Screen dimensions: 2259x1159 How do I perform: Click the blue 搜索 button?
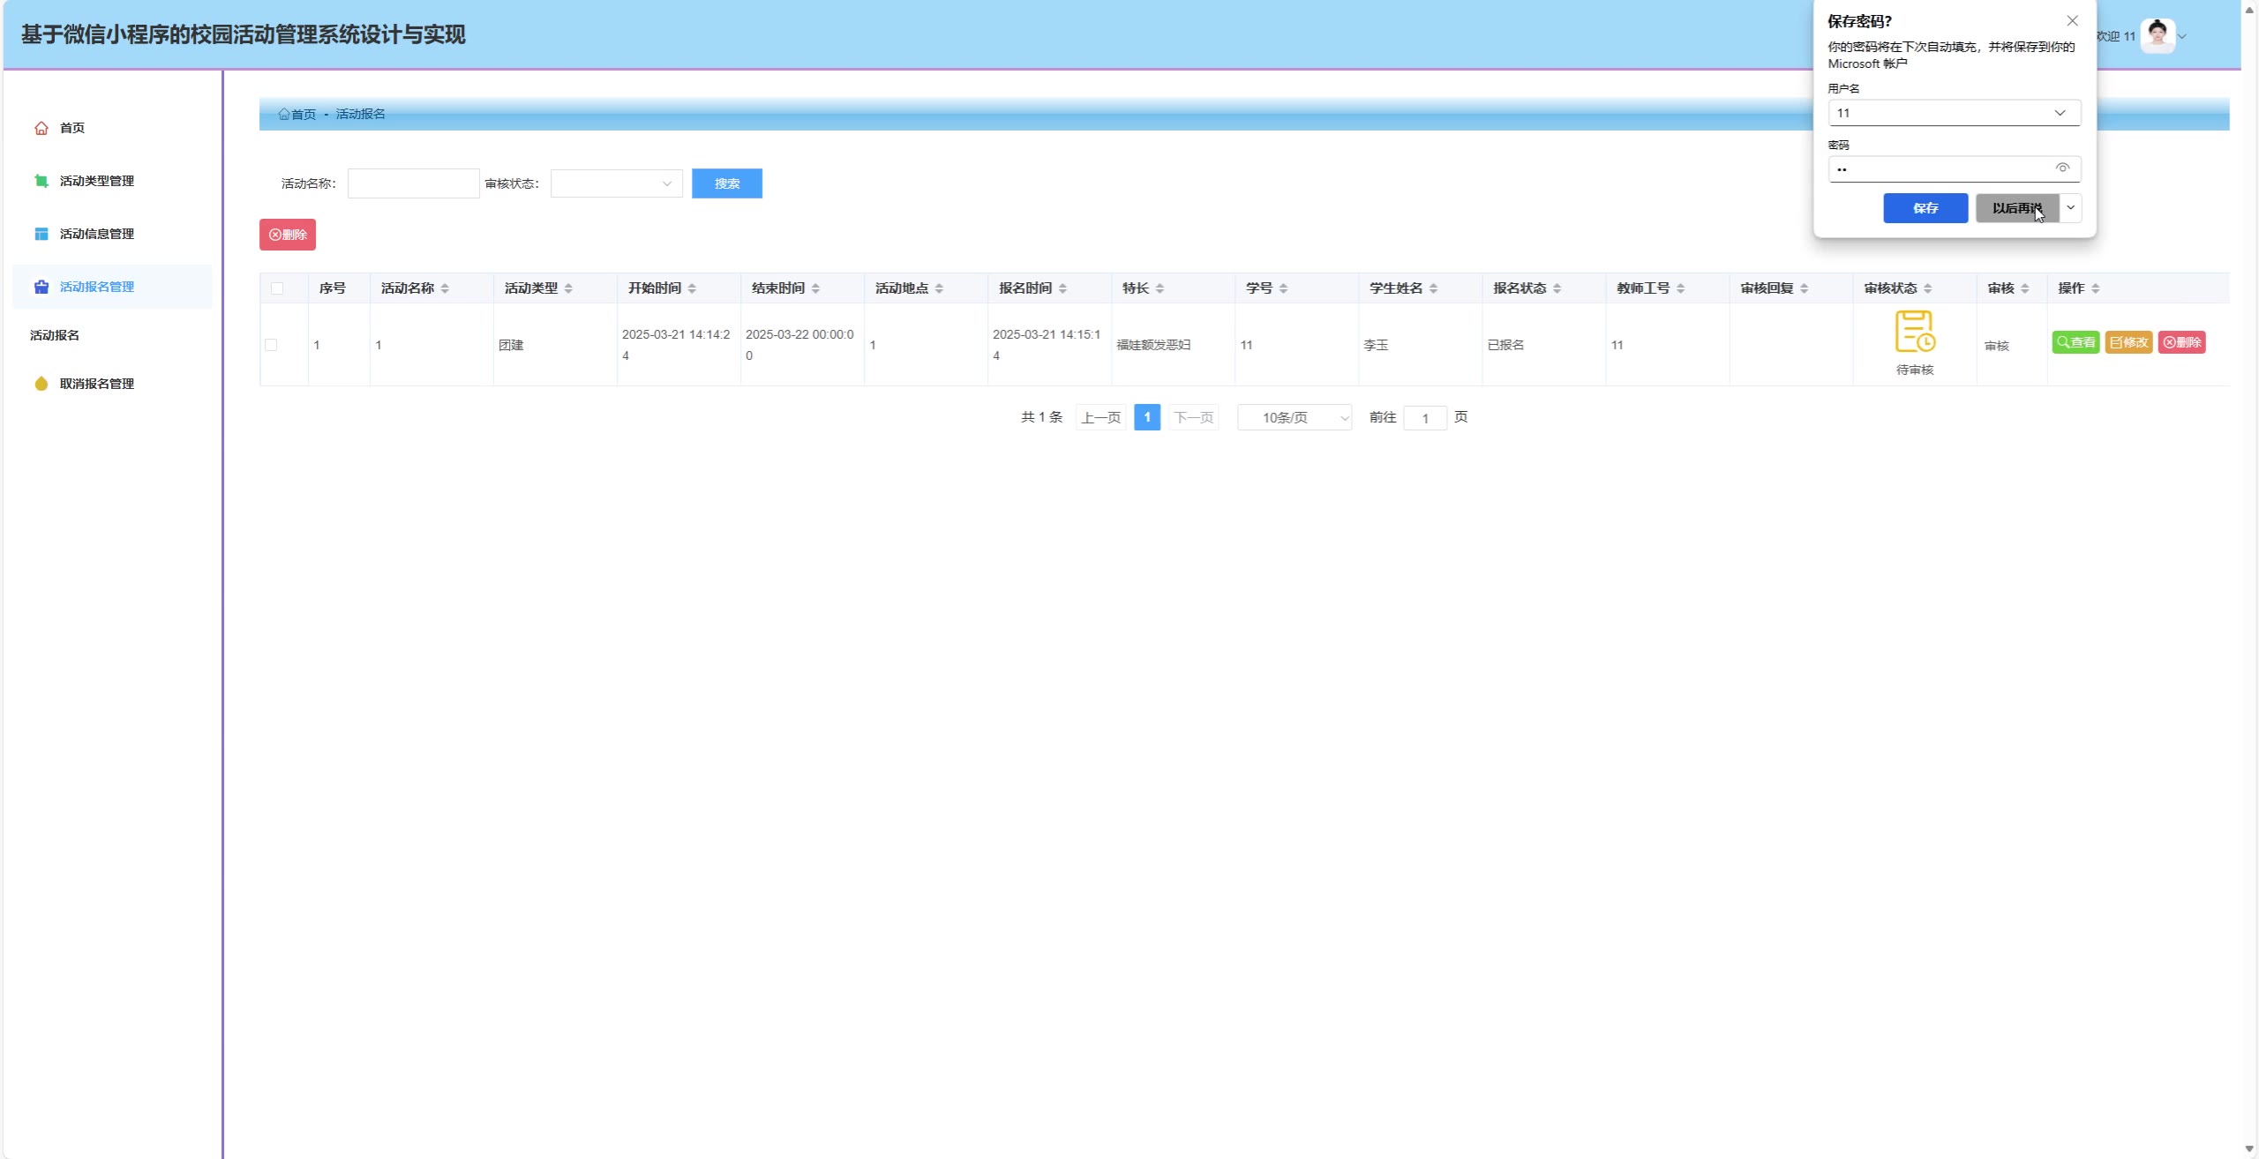click(x=726, y=183)
